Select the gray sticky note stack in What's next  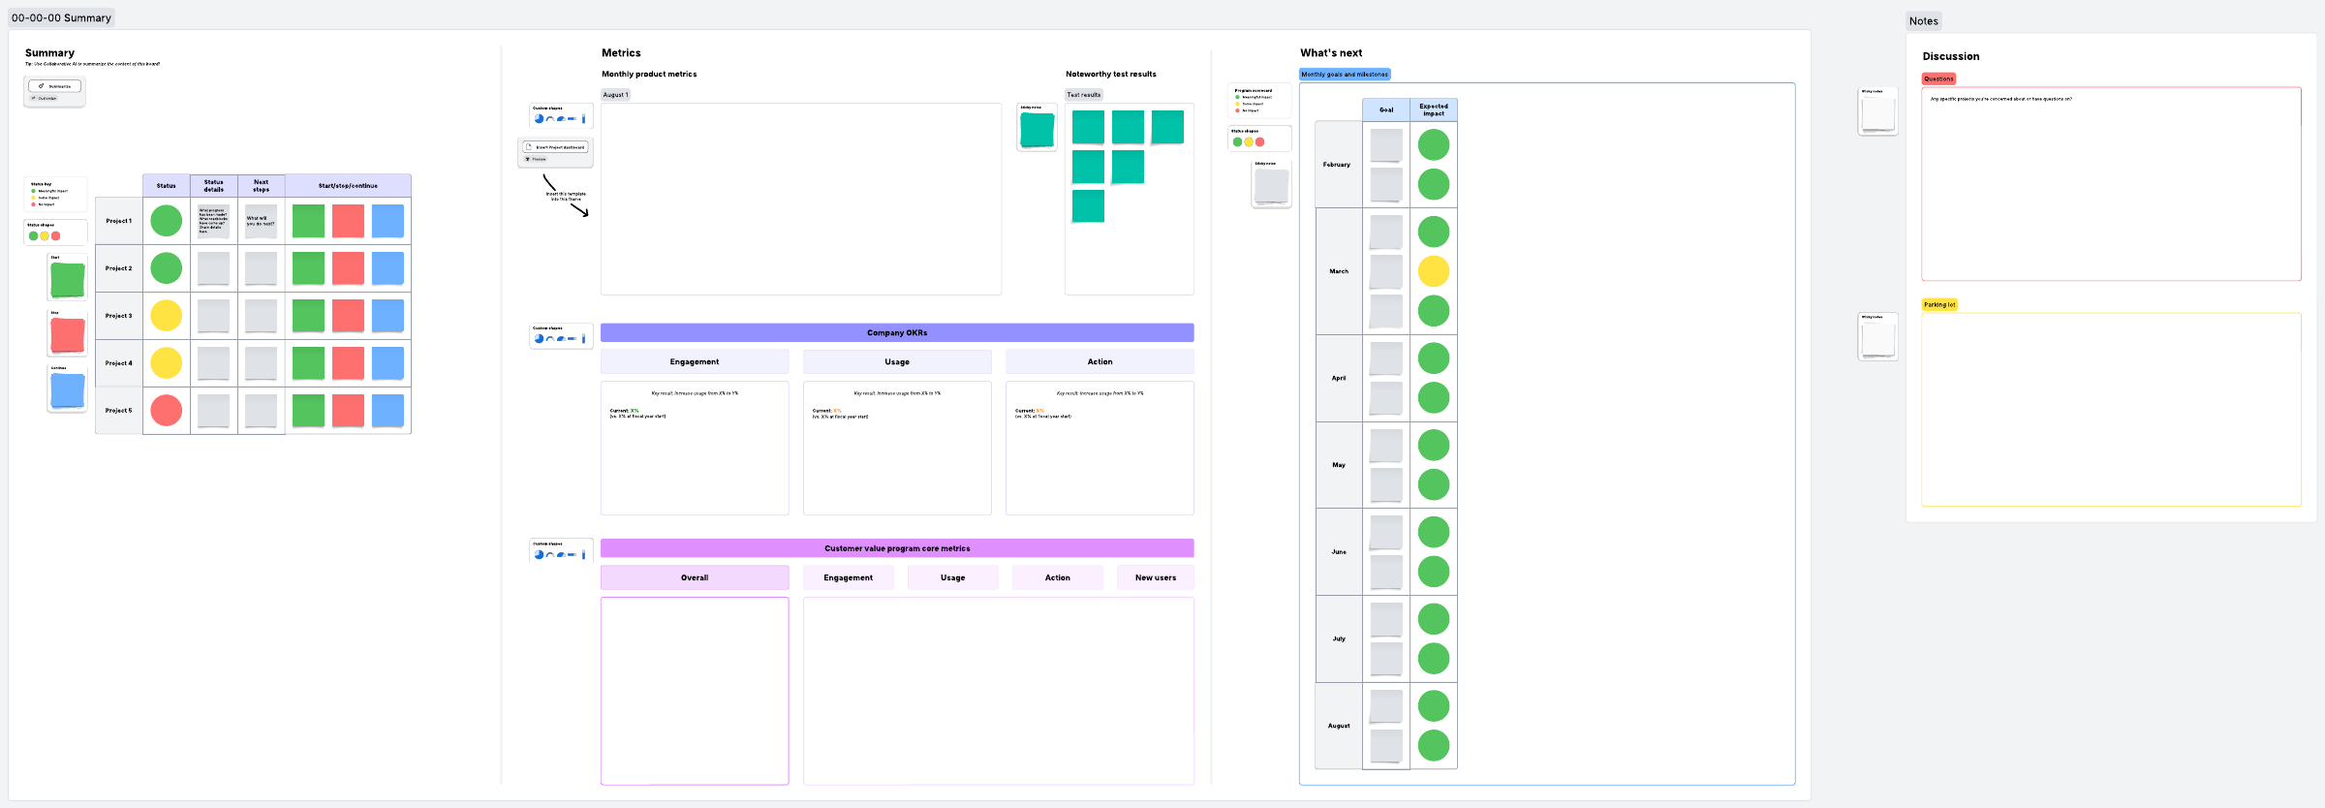point(1271,184)
